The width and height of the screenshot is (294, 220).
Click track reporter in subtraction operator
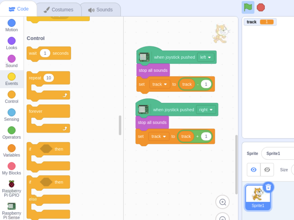(x=187, y=85)
